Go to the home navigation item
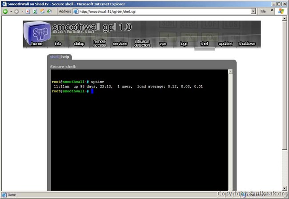This screenshot has width=289, height=199. pyautogui.click(x=36, y=44)
